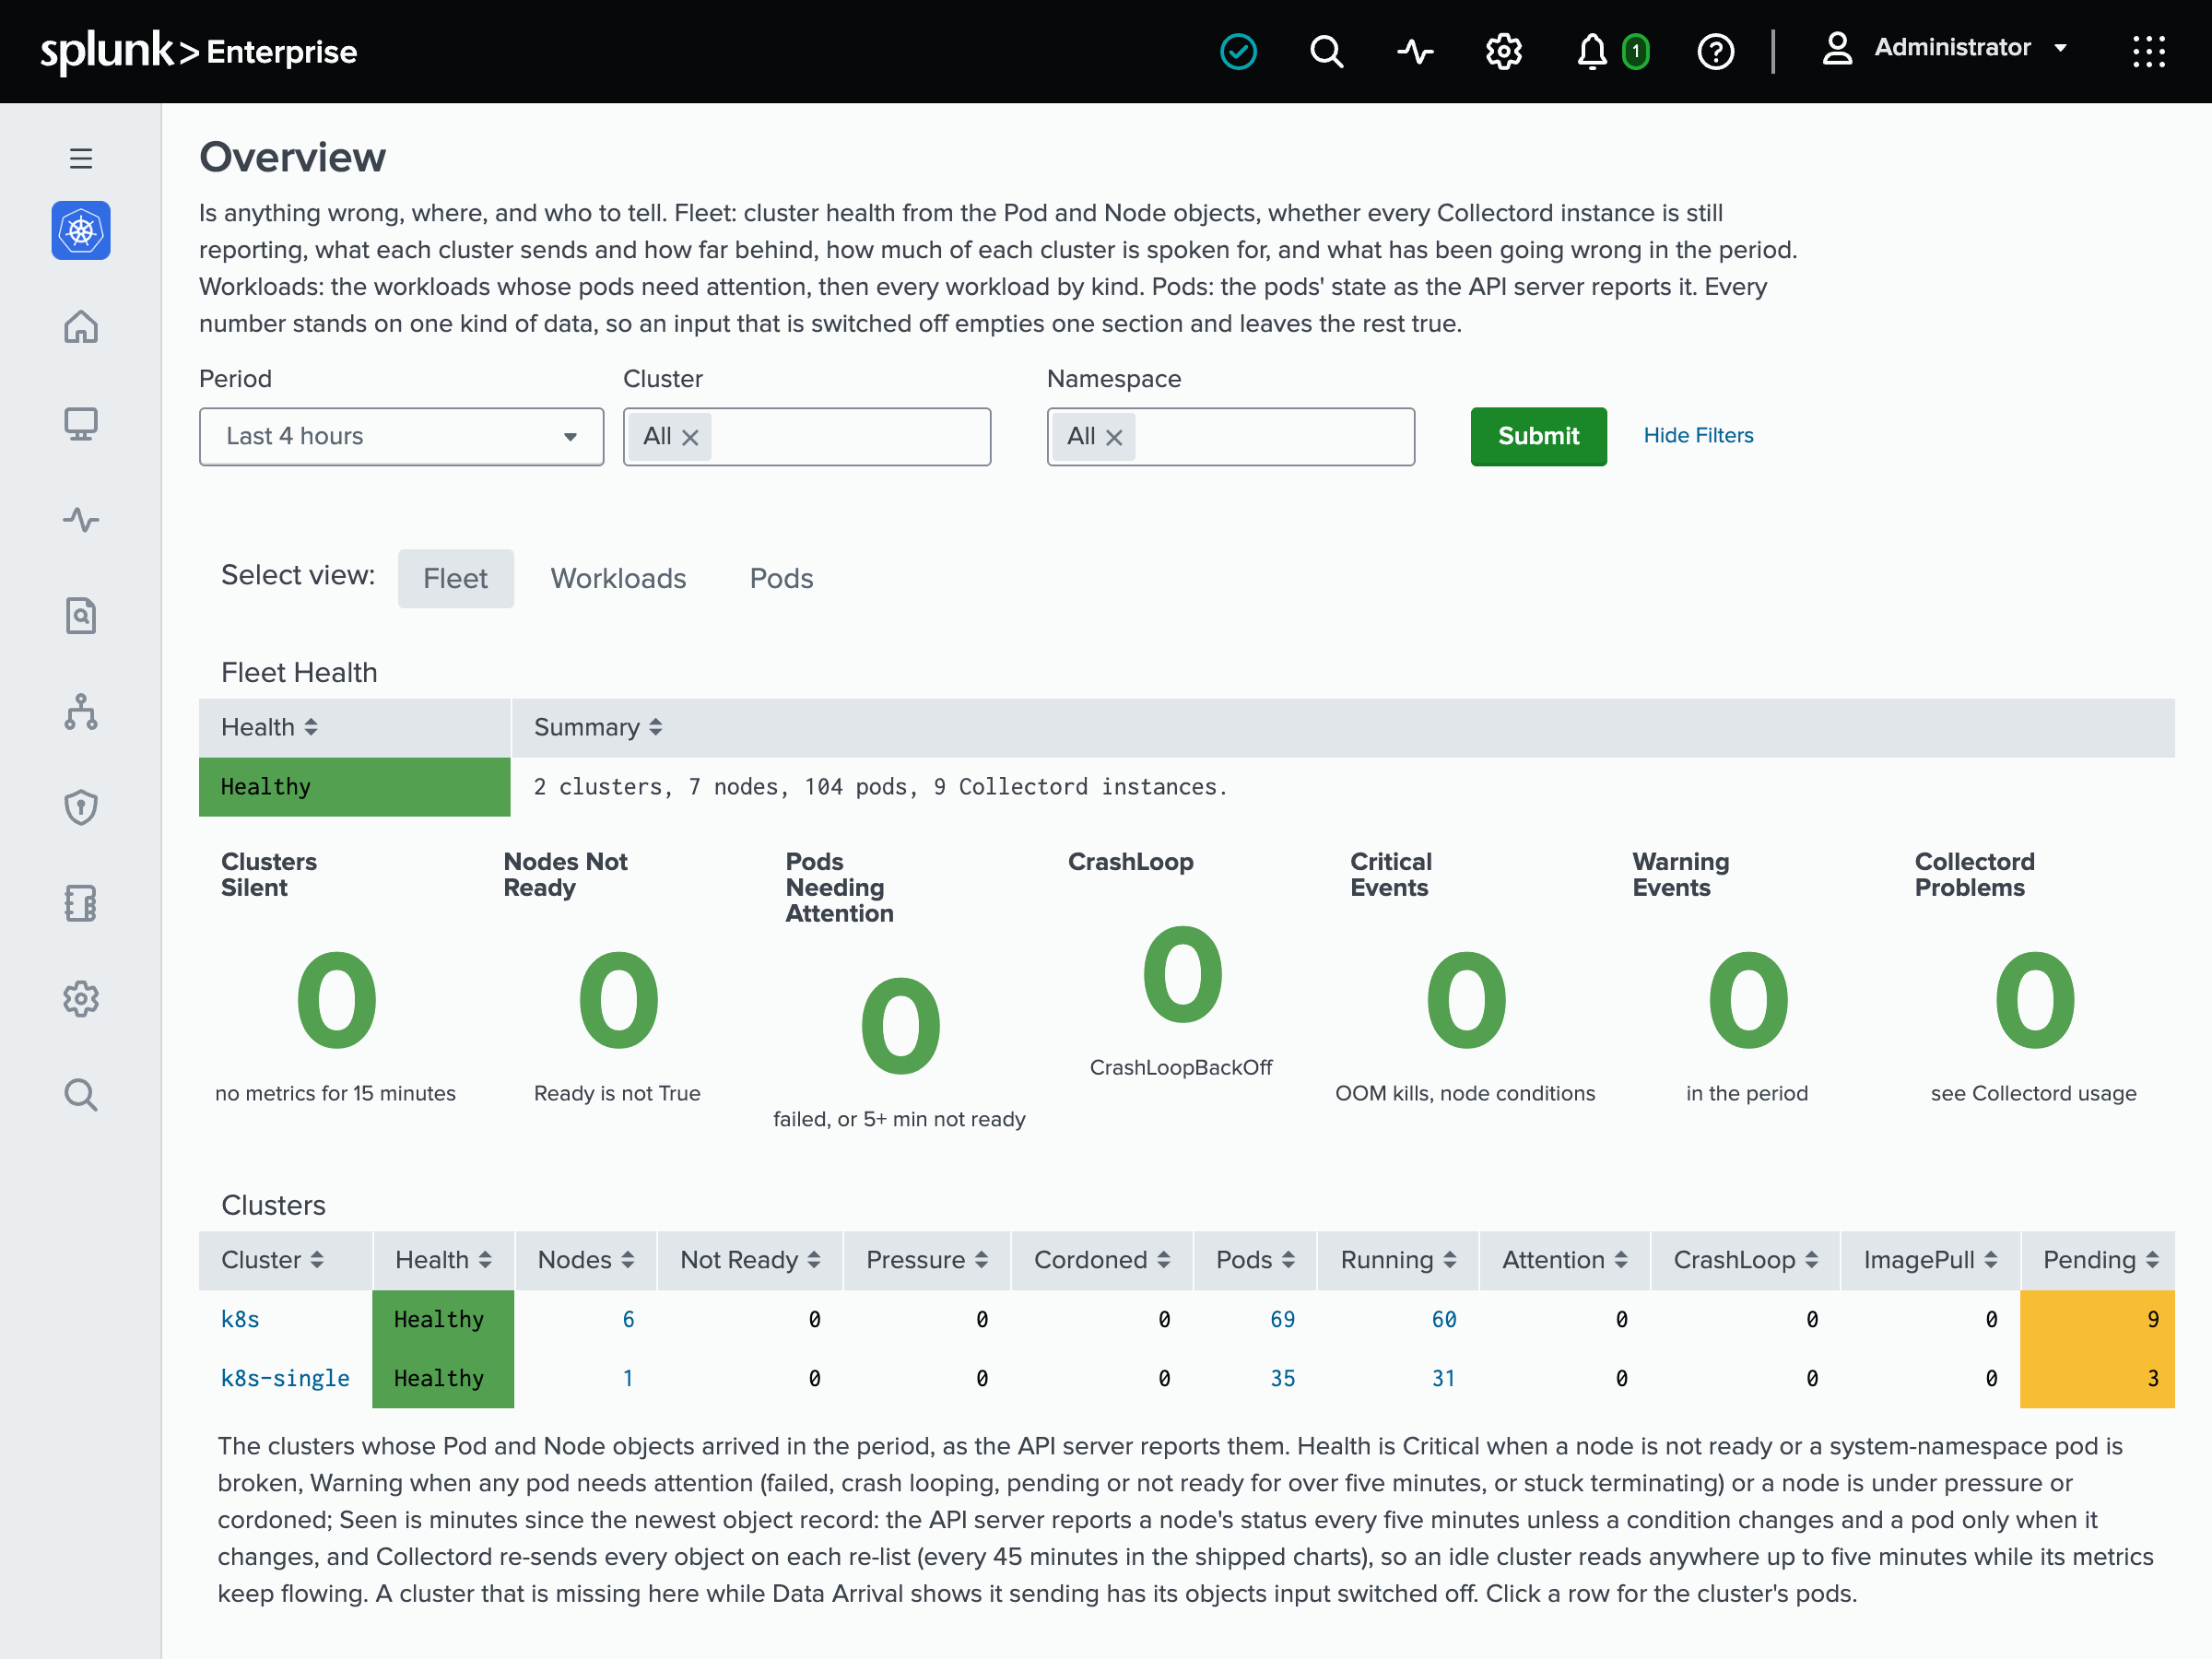Open the k8s cluster link

click(x=240, y=1319)
